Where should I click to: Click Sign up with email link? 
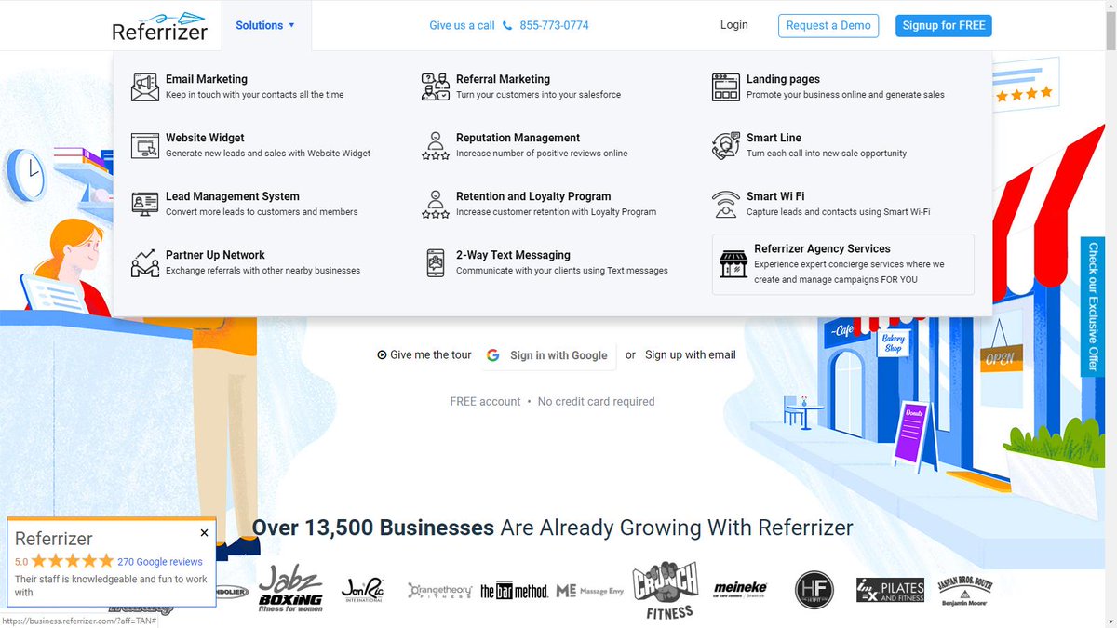[691, 354]
